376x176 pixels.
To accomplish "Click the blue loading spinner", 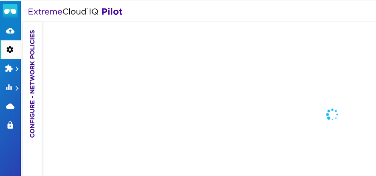I will point(332,115).
